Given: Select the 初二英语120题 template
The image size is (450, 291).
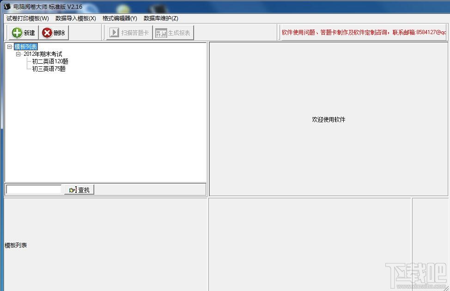Looking at the screenshot, I should pos(50,61).
